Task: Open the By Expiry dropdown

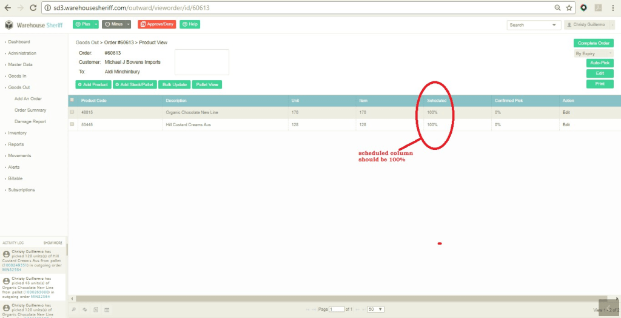Action: pos(594,53)
